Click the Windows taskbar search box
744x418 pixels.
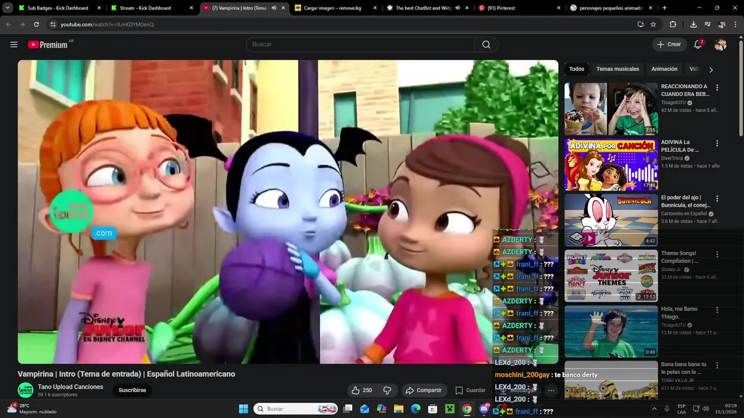tap(296, 409)
